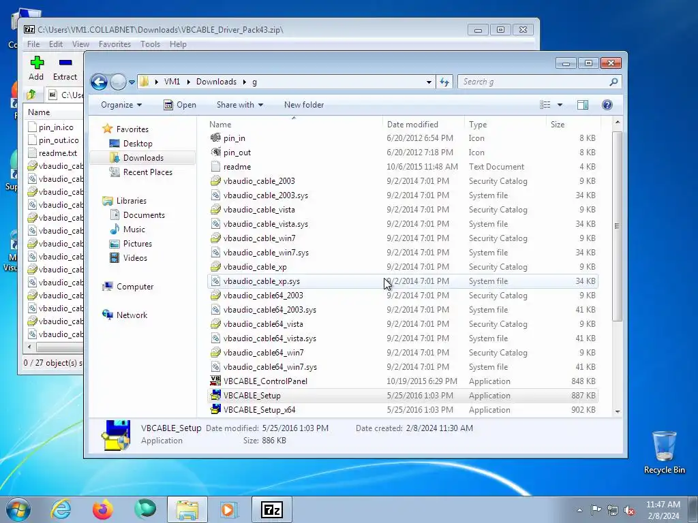Open Internet Explorer from taskbar

(x=61, y=509)
